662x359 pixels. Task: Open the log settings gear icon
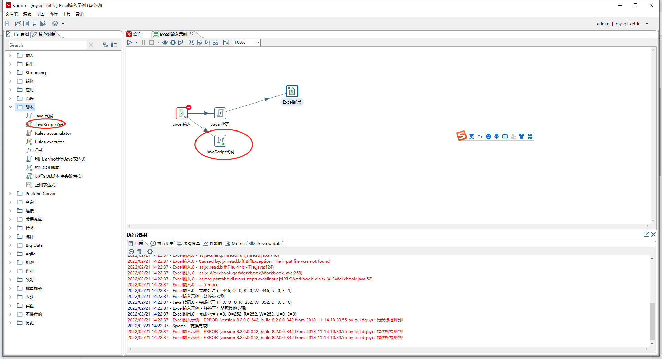click(x=150, y=252)
